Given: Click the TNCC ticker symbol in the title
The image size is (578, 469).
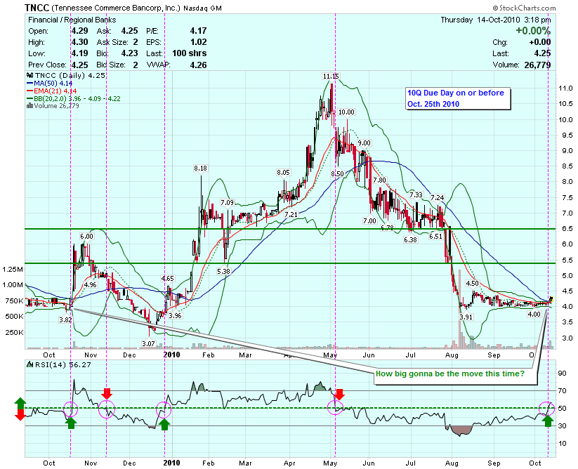Looking at the screenshot, I should (37, 8).
